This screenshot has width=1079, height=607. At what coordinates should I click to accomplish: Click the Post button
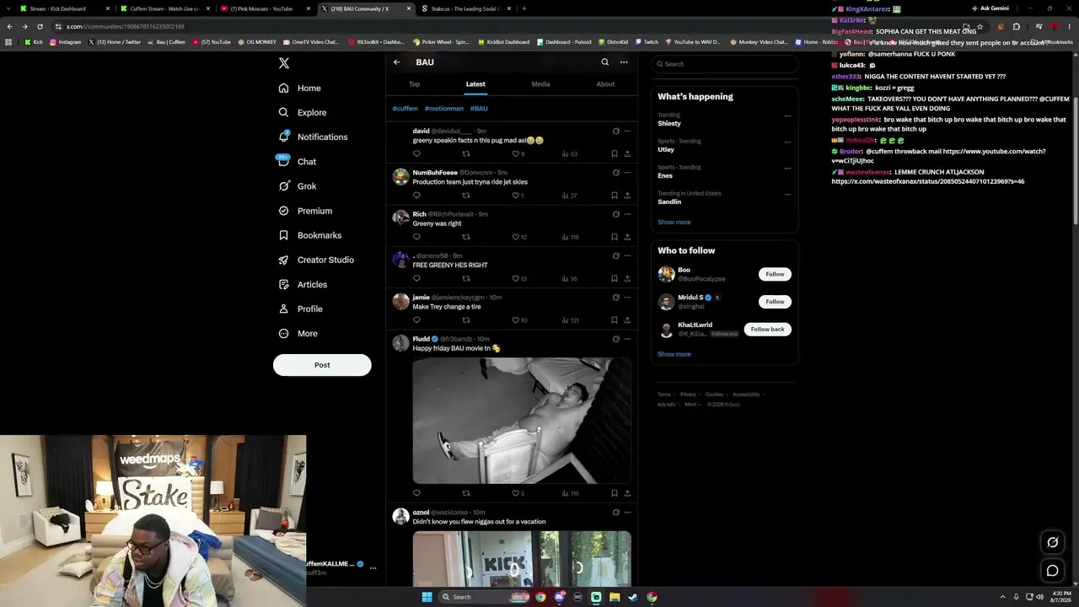coord(322,365)
